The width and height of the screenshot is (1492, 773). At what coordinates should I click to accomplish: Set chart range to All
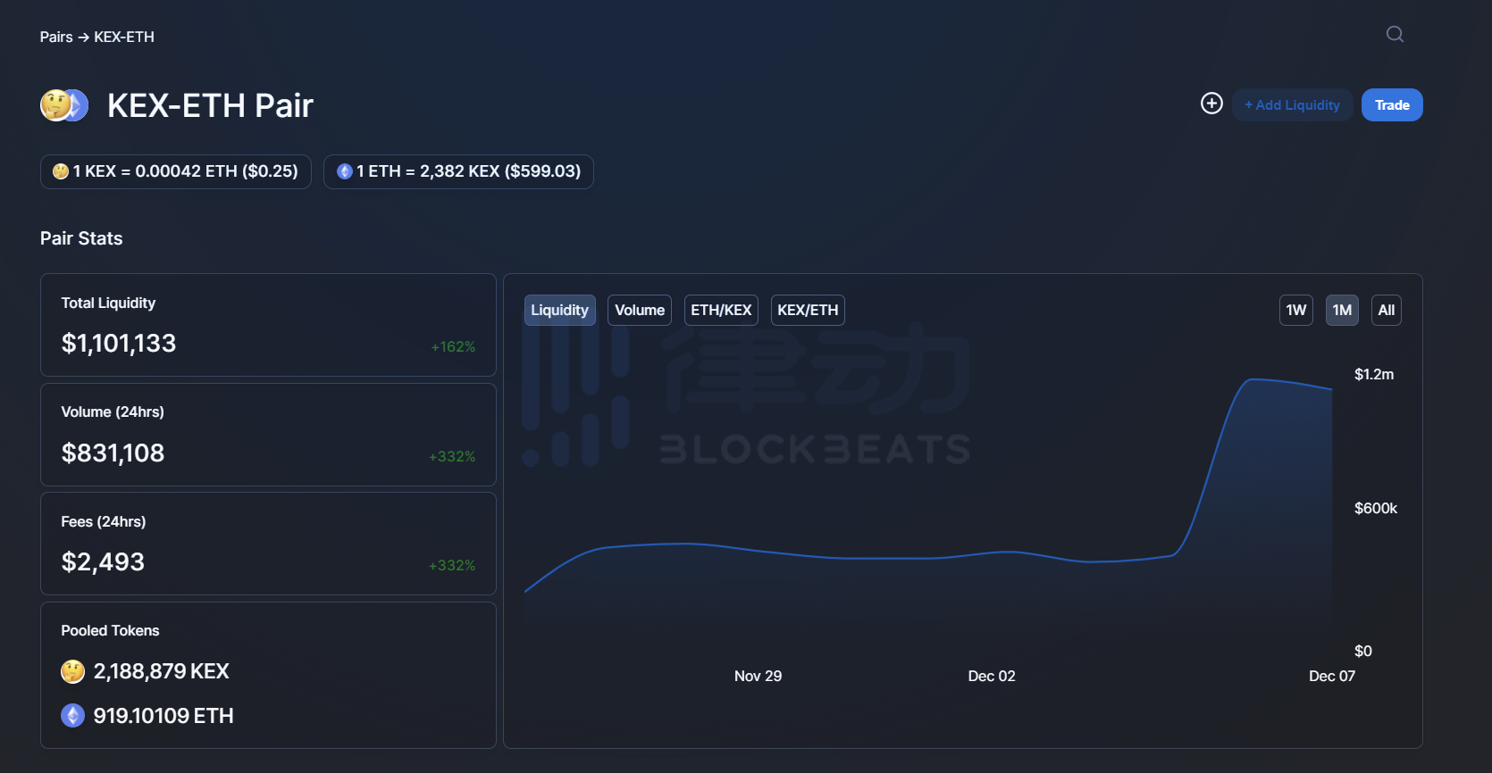[x=1387, y=311]
